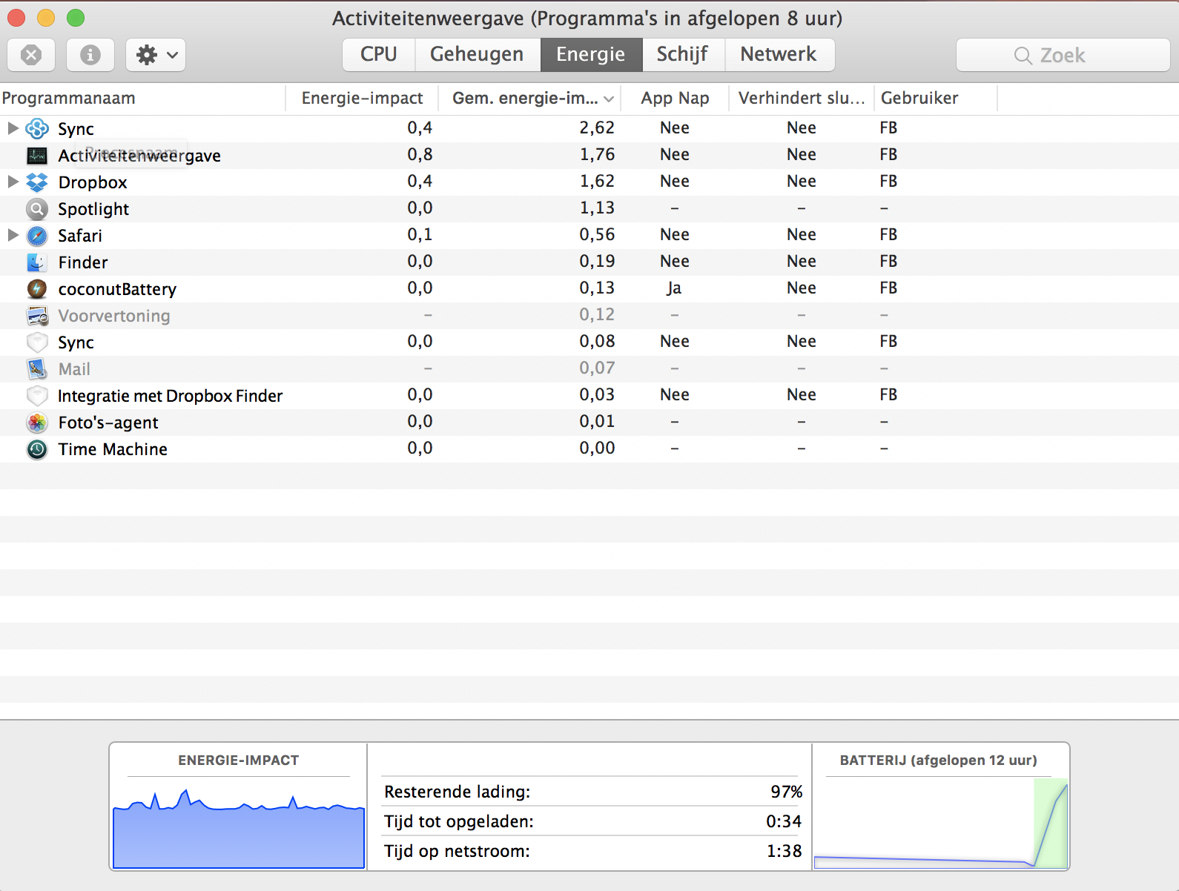Click the quit process (X) toolbar button

click(31, 55)
